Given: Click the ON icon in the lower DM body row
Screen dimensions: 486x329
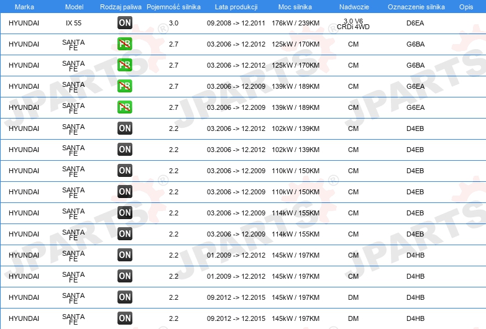Looking at the screenshot, I should [x=125, y=318].
